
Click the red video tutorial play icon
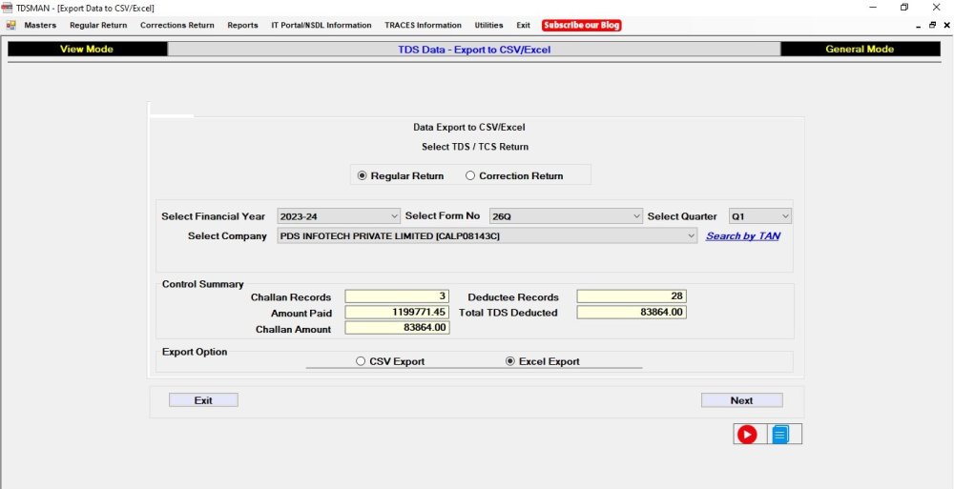tap(747, 435)
